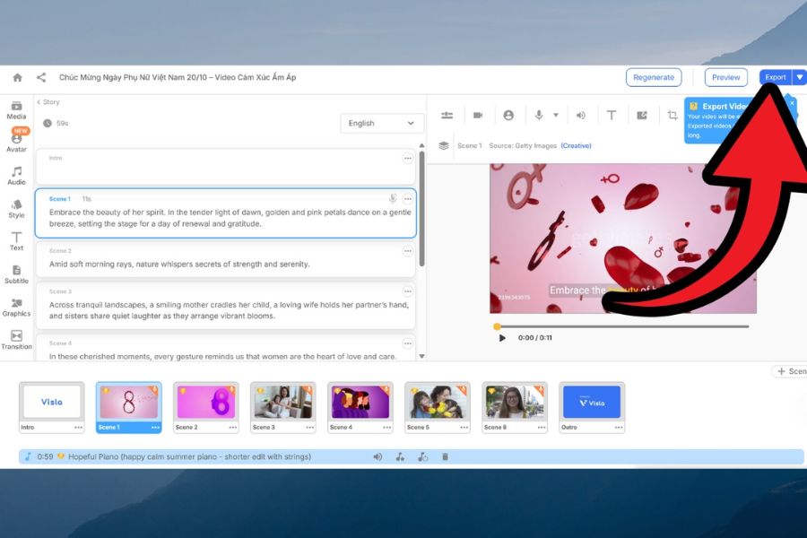Switch to the Transition tab in the sidebar
The image size is (807, 538).
16,340
